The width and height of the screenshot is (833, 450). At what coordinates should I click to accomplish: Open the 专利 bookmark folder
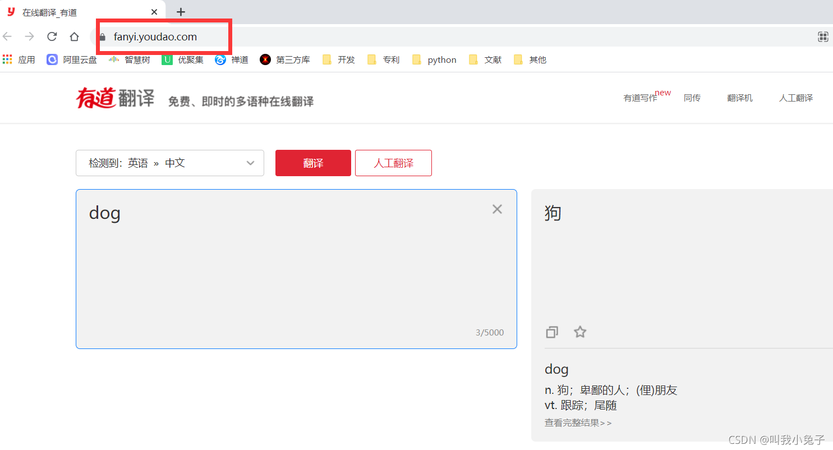(384, 59)
